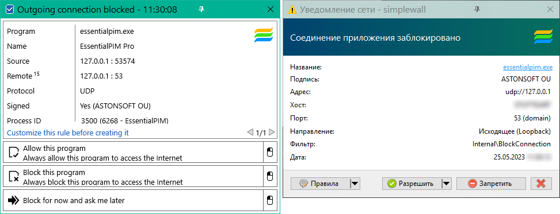This screenshot has width=560, height=214.
Task: Click '3500 (6268 - EssentialPIM)' process value
Action: tap(125, 120)
